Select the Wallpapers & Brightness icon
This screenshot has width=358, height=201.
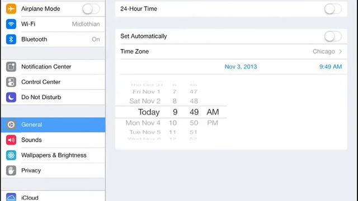[11, 155]
